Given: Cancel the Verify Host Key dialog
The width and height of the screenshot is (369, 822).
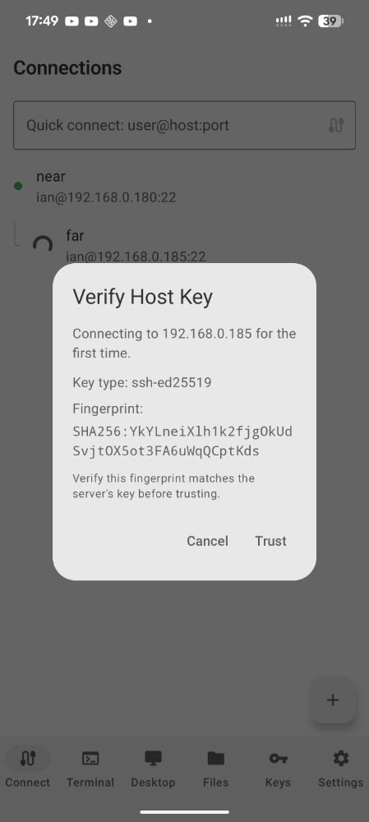Looking at the screenshot, I should click(x=208, y=541).
